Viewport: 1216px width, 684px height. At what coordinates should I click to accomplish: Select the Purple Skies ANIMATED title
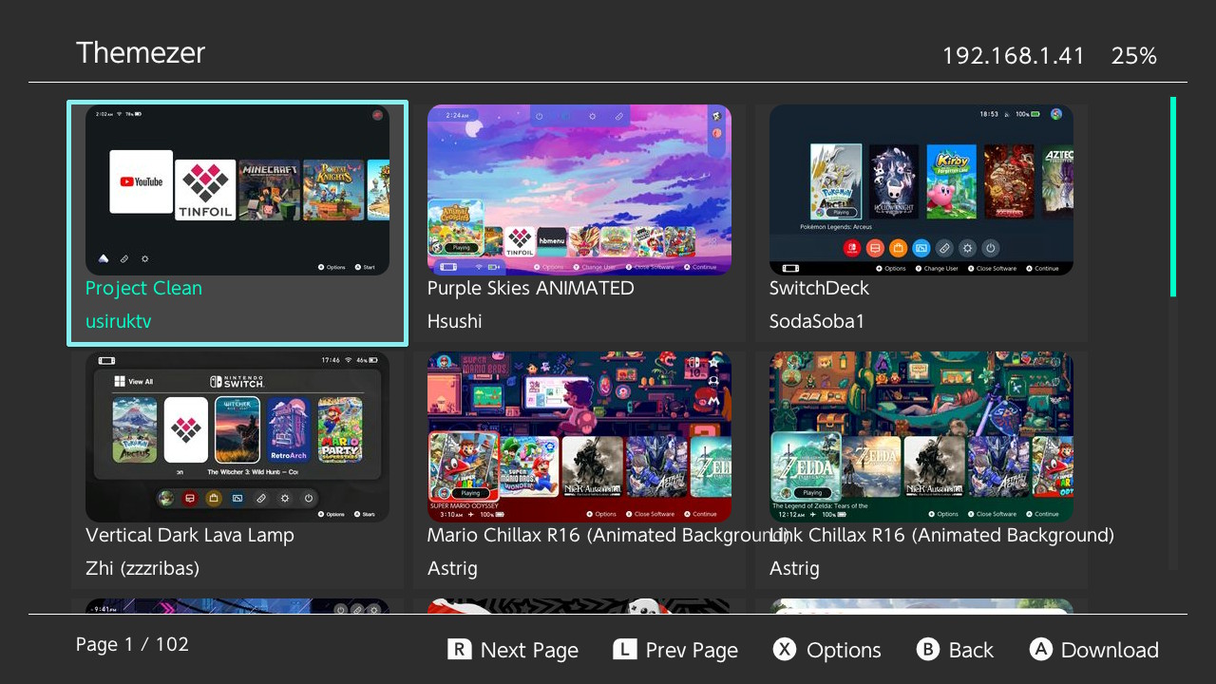coord(530,288)
